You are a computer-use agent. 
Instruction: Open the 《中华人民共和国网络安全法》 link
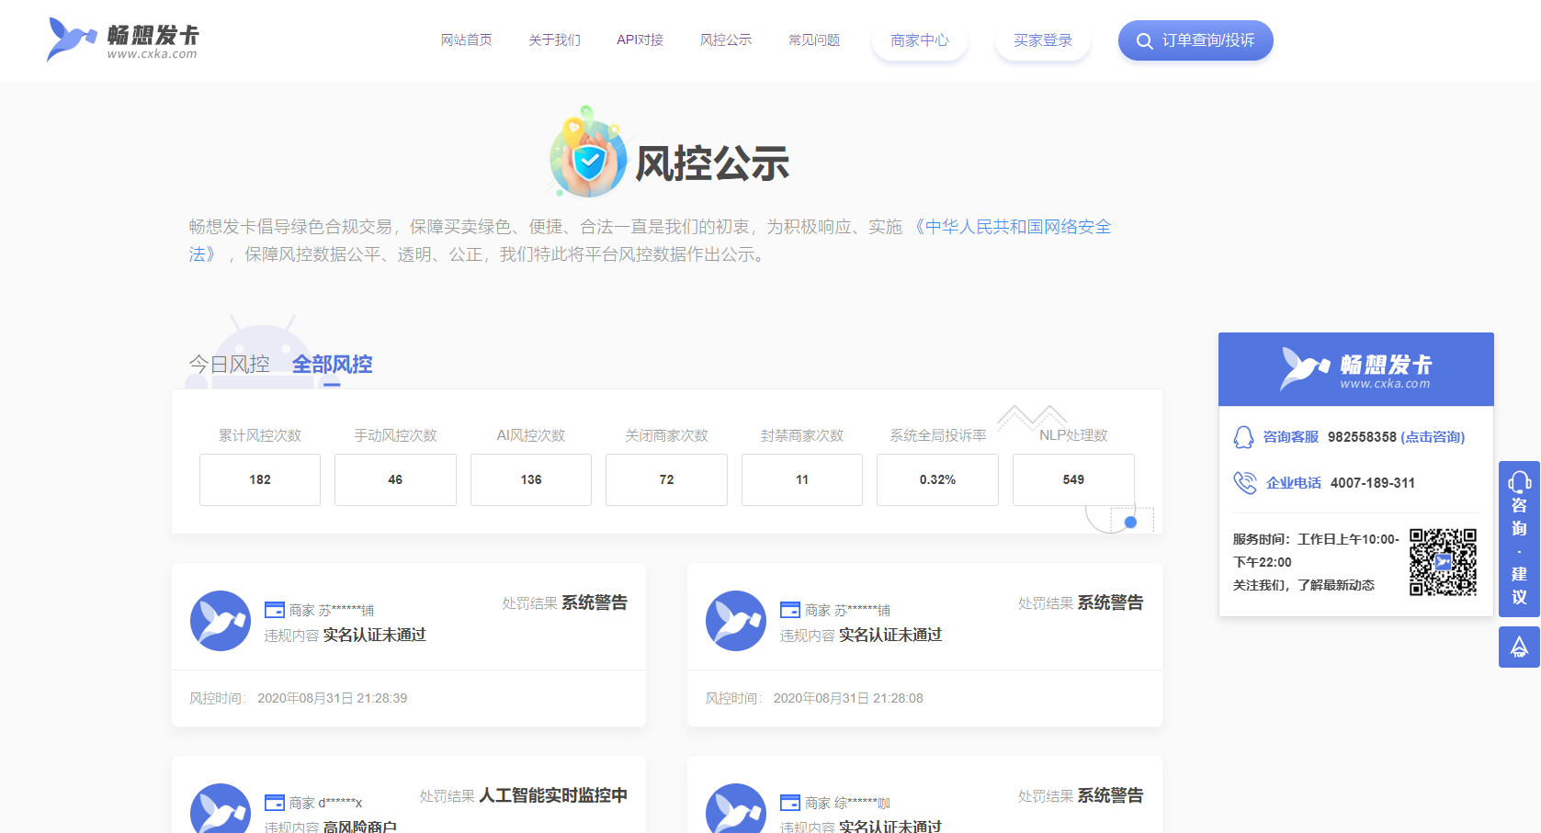tap(1011, 227)
